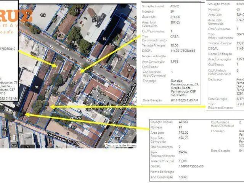Click lot label 344 on the map
Viewport: 244px width, 183px height.
[117, 138]
